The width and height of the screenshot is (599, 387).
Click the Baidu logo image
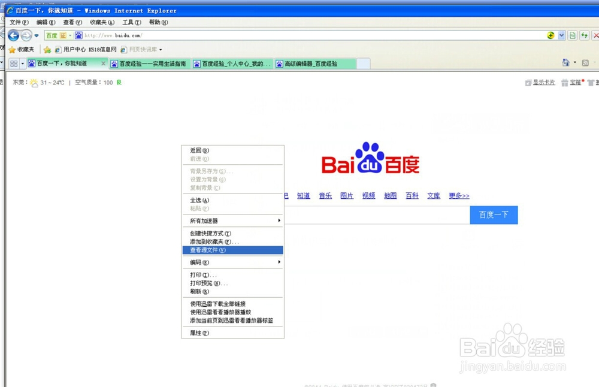pos(370,158)
